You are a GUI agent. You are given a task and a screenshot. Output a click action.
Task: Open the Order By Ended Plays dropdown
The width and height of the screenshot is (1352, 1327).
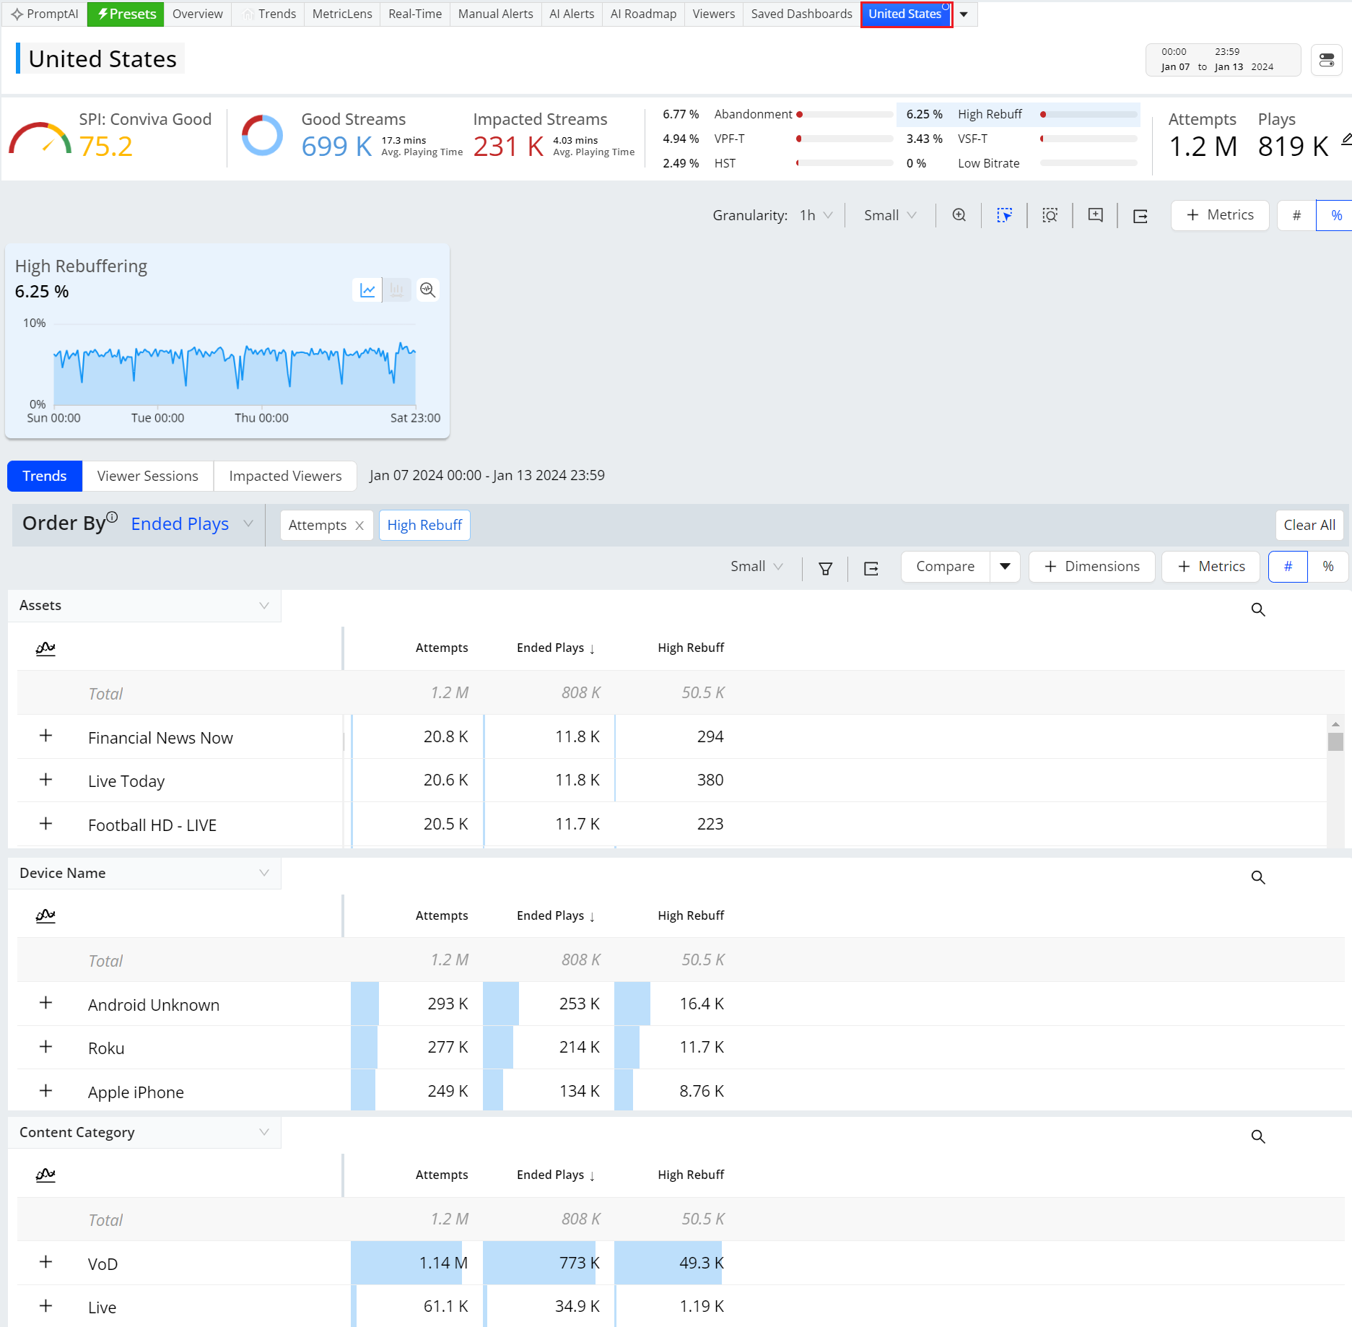[x=191, y=524]
